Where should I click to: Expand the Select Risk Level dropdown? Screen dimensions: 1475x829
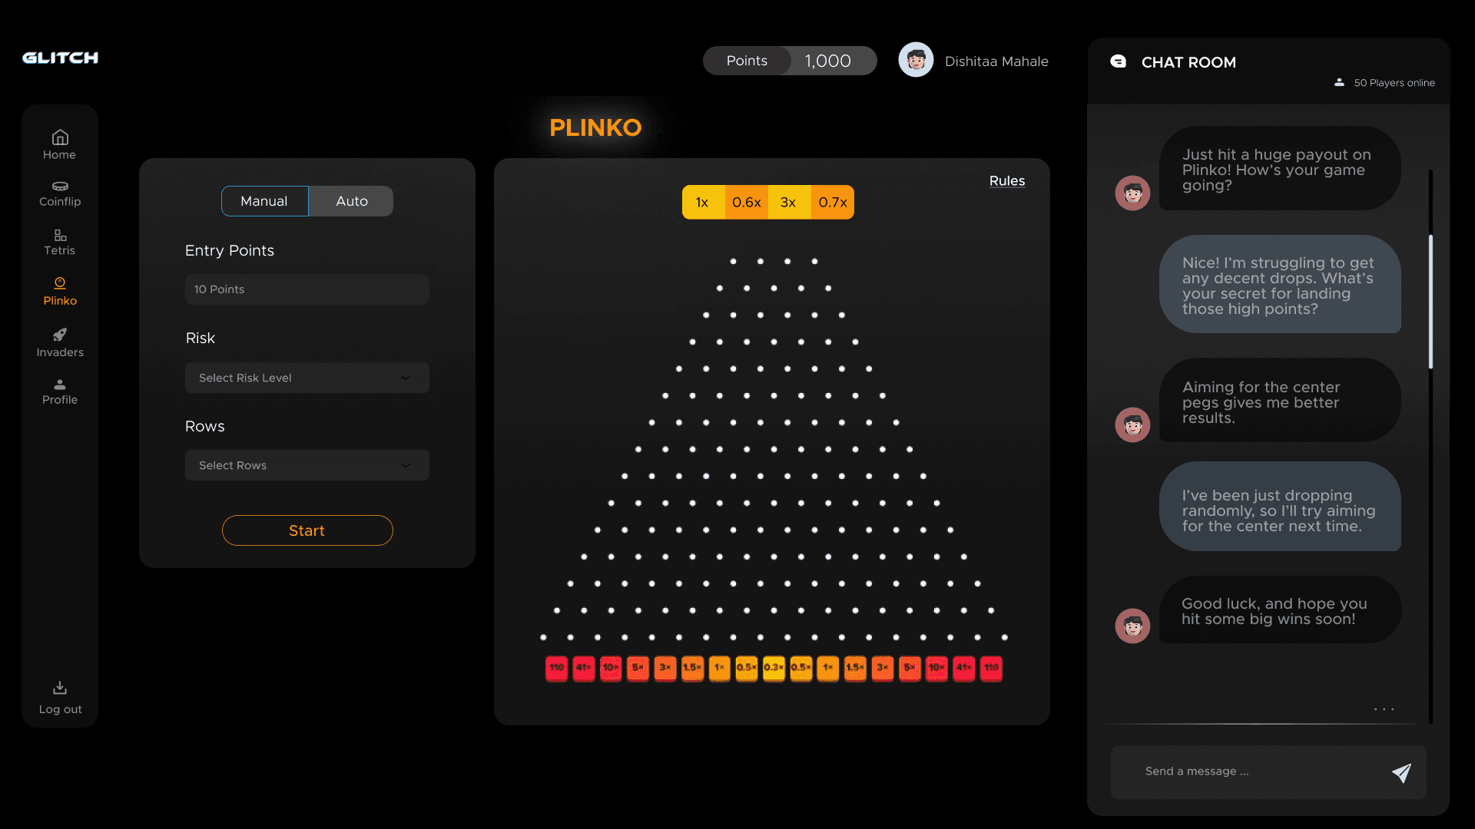click(307, 378)
